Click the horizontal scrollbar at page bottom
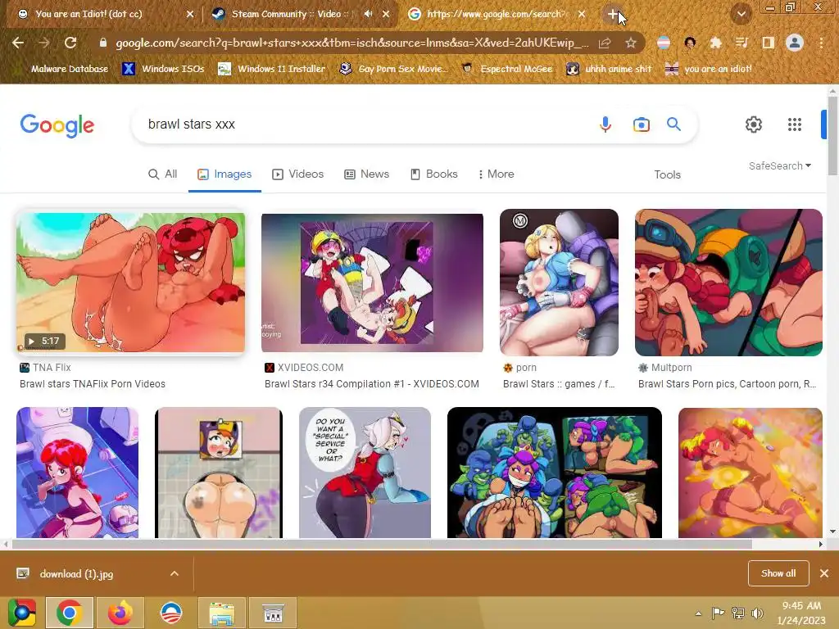The height and width of the screenshot is (629, 839). pyautogui.click(x=382, y=544)
